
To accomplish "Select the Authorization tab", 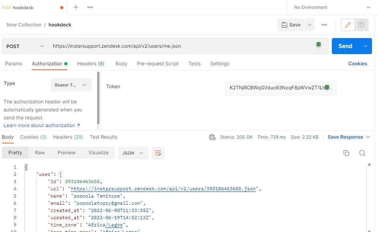I will coord(49,64).
